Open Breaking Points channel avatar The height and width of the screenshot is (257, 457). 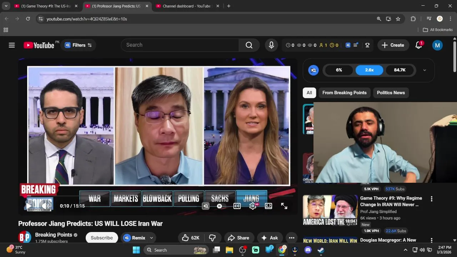(x=25, y=238)
